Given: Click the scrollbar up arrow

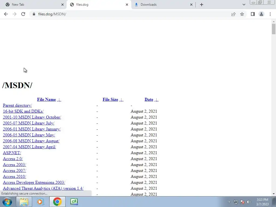Looking at the screenshot, I should click(x=274, y=22).
